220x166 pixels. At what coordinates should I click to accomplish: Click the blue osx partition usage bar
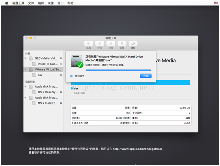click(131, 83)
